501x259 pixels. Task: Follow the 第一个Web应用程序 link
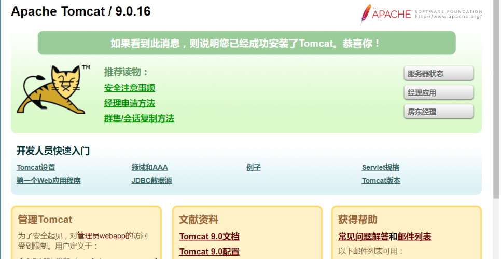pyautogui.click(x=48, y=180)
